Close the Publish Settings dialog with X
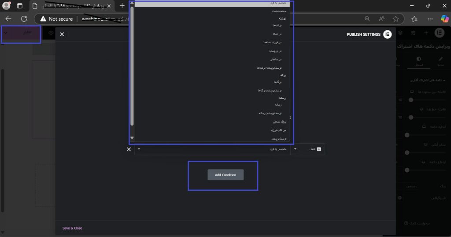The width and height of the screenshot is (451, 237). [x=62, y=34]
